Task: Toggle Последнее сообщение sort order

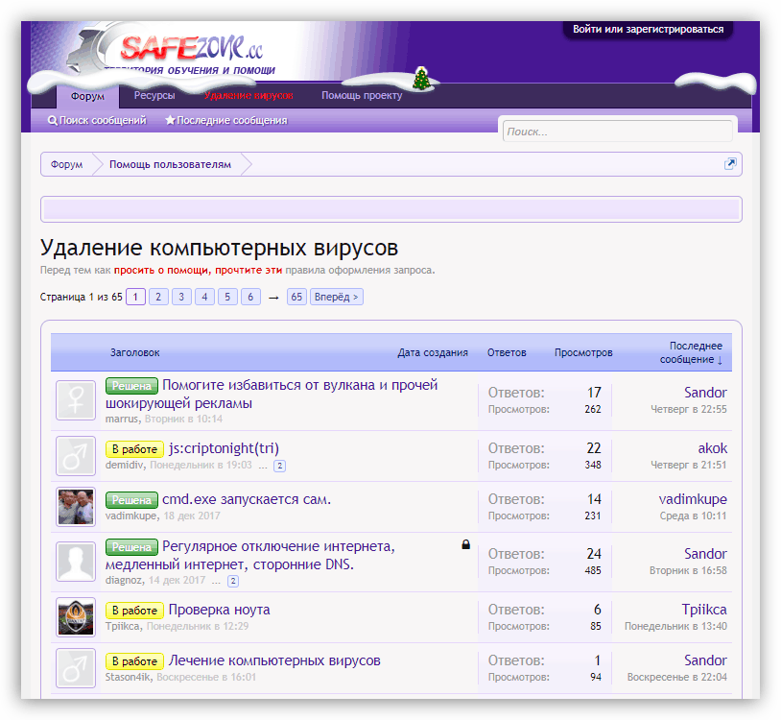Action: [x=691, y=352]
